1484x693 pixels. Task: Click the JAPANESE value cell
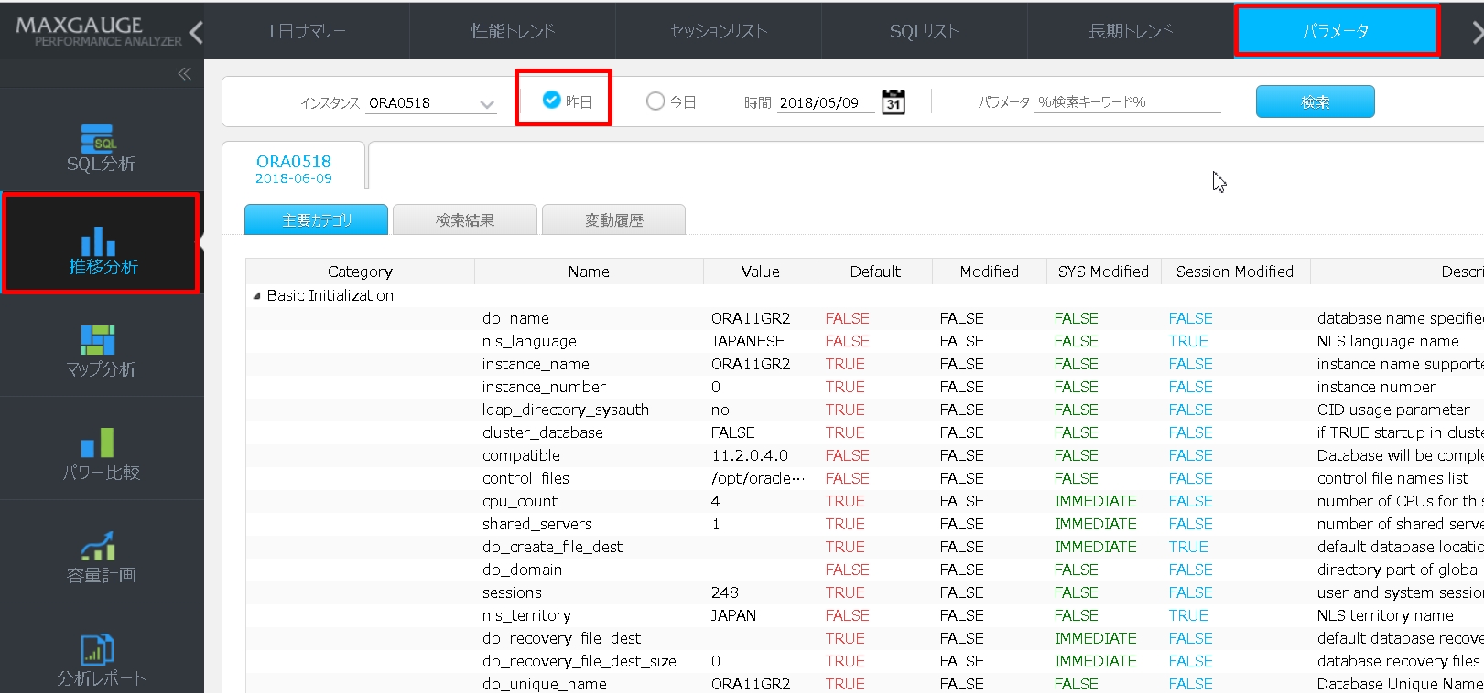(748, 341)
